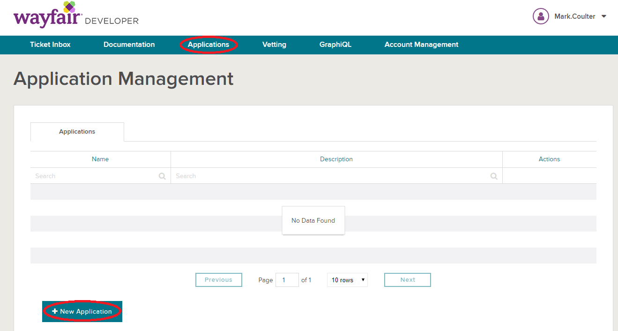The image size is (618, 331).
Task: Open the Vetting menu item
Action: tap(274, 45)
